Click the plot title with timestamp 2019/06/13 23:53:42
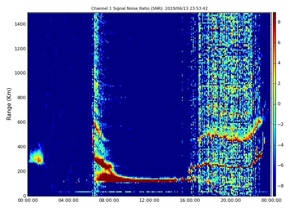This screenshot has width=290, height=217. tap(149, 8)
